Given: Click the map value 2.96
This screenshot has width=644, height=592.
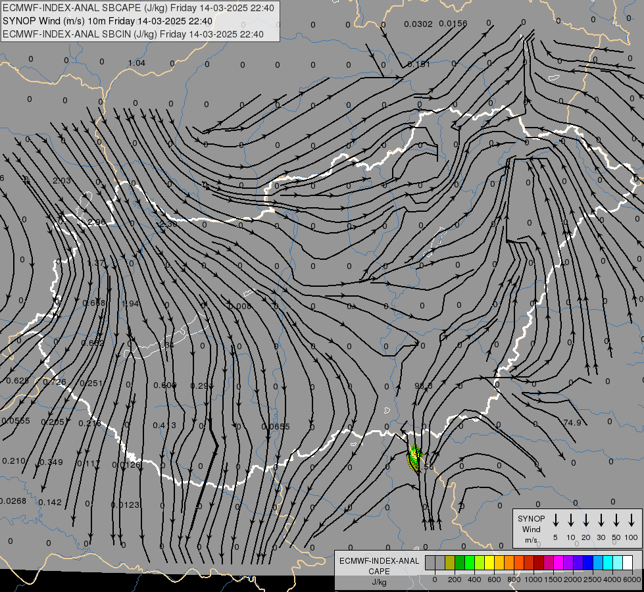Looking at the screenshot, I should click(97, 222).
